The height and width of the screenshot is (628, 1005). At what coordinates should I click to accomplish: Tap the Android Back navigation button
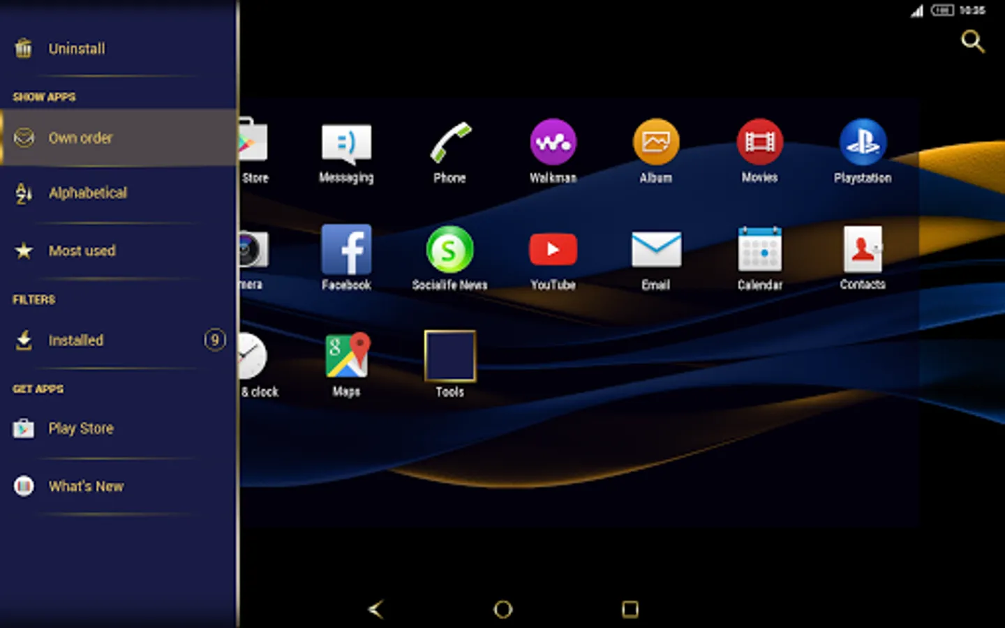pos(375,609)
